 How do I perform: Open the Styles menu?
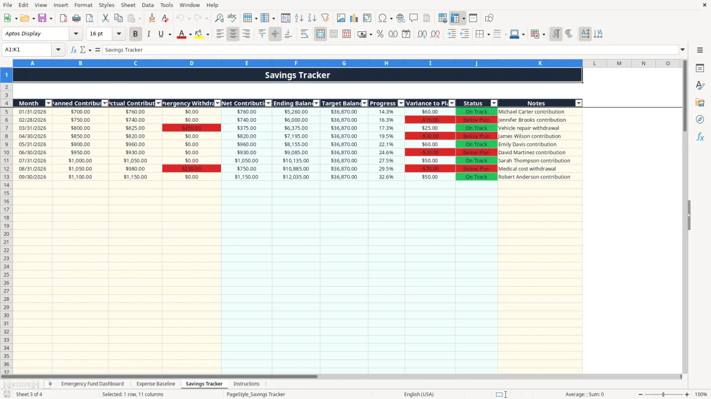(x=107, y=5)
